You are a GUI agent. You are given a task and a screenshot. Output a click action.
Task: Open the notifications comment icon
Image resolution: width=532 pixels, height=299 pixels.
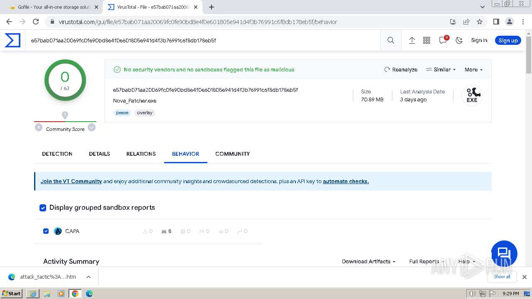pyautogui.click(x=443, y=40)
